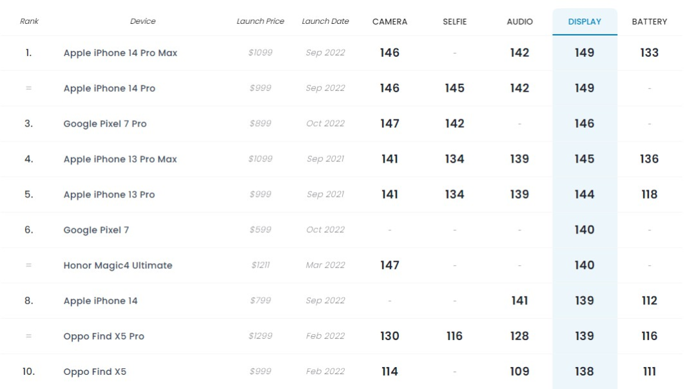Select the SELFIE column tab

pos(454,21)
